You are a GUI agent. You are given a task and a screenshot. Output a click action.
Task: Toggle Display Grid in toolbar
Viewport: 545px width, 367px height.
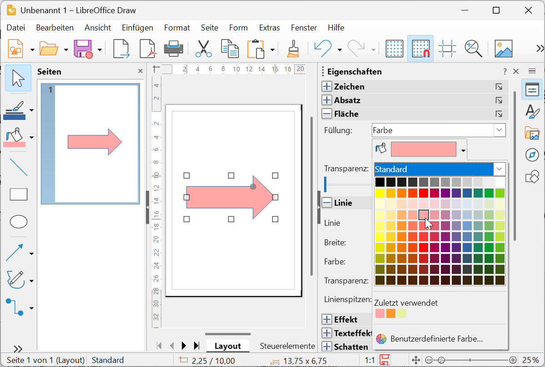click(x=395, y=49)
